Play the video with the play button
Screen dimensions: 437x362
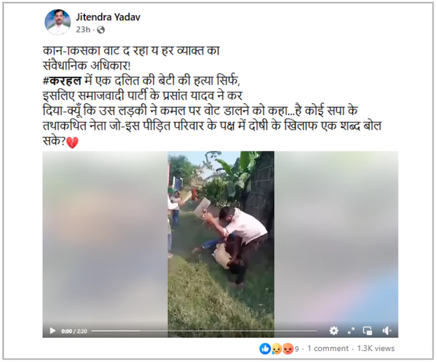[x=52, y=331]
